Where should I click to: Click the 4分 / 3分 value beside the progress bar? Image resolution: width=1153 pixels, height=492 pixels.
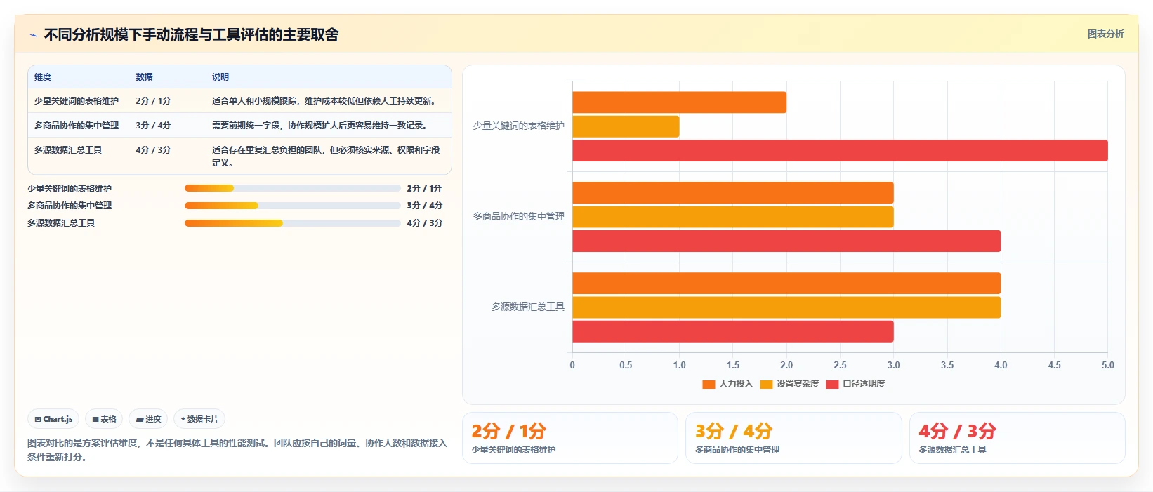point(425,223)
